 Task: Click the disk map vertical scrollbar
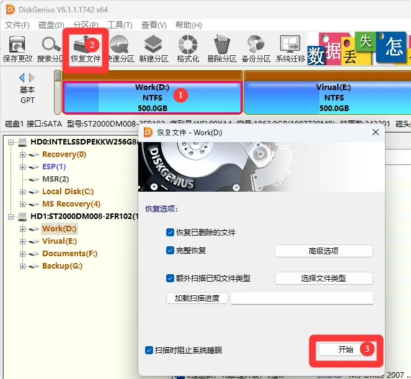(58, 92)
